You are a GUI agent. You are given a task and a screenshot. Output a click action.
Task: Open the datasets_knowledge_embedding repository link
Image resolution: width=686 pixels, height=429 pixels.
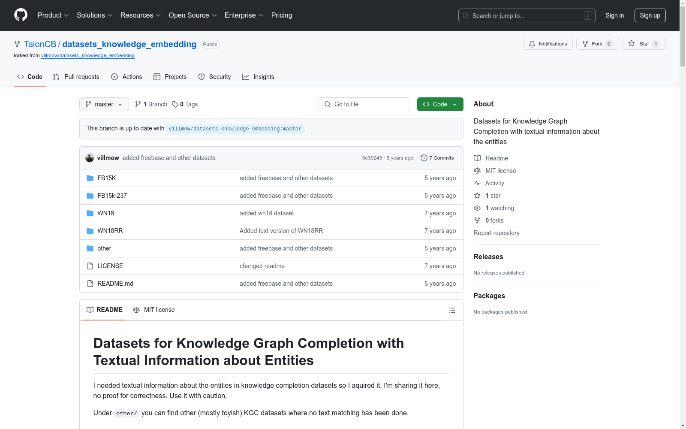tap(129, 44)
